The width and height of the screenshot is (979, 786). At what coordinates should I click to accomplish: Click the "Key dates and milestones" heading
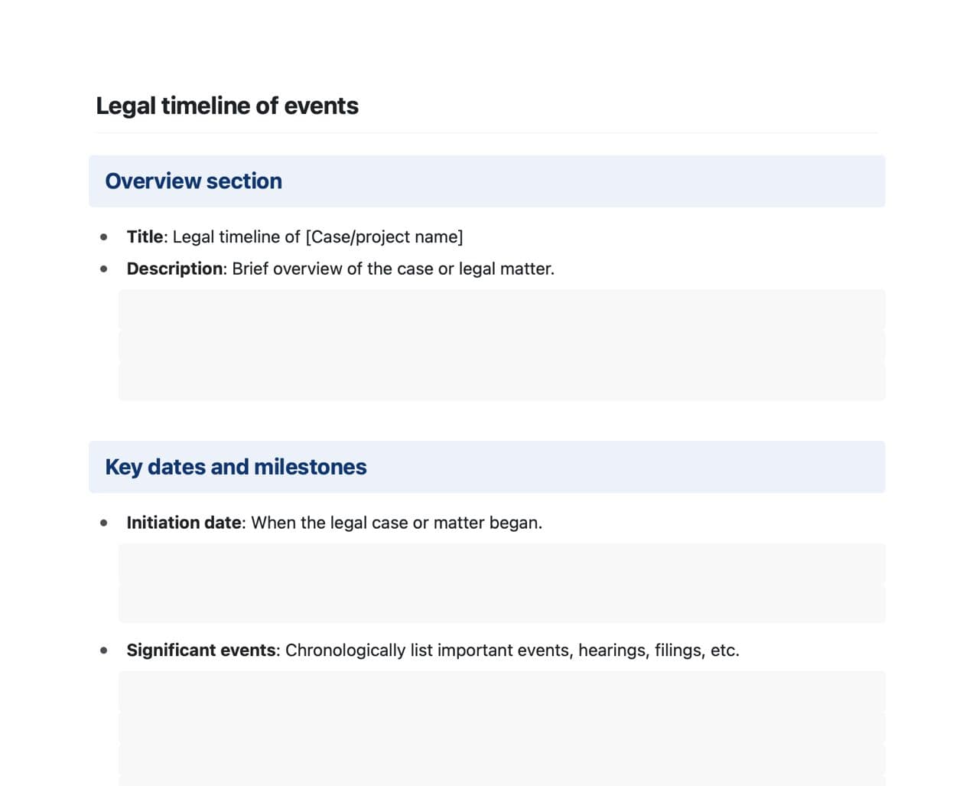(236, 467)
